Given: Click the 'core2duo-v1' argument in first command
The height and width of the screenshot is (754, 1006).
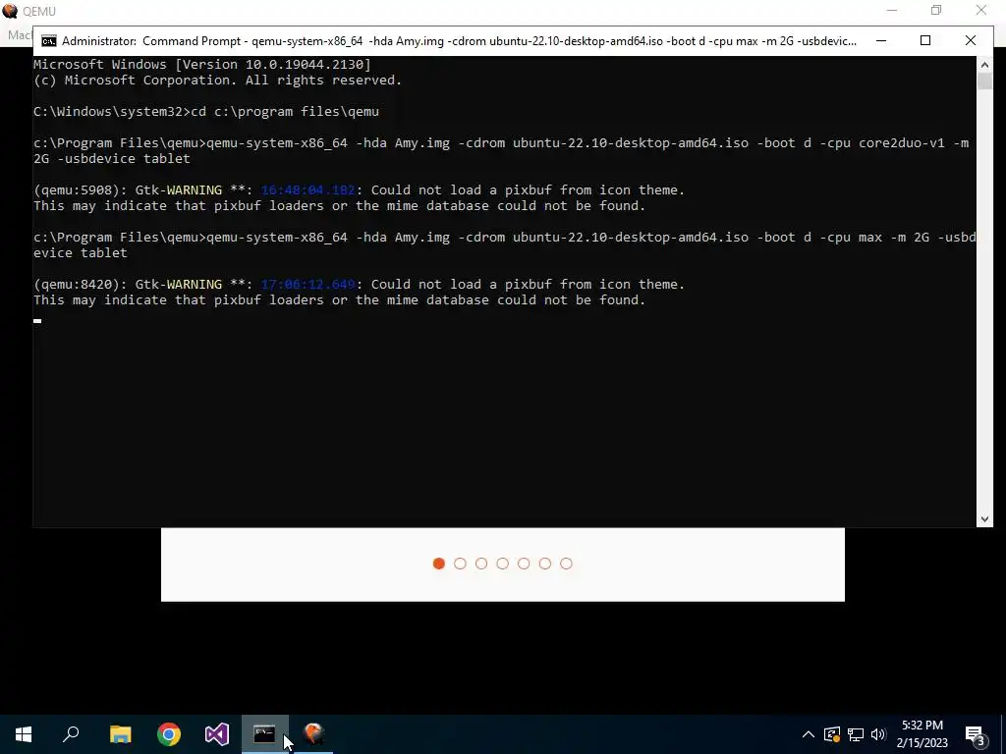Looking at the screenshot, I should 902,143.
